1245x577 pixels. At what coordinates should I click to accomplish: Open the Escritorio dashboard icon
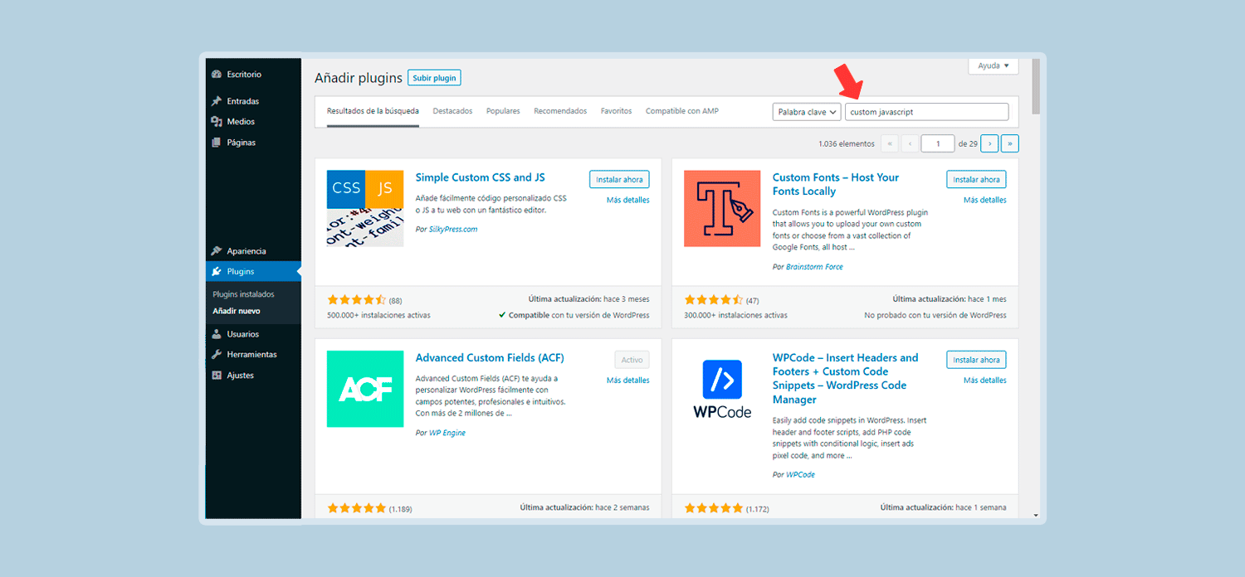point(217,75)
